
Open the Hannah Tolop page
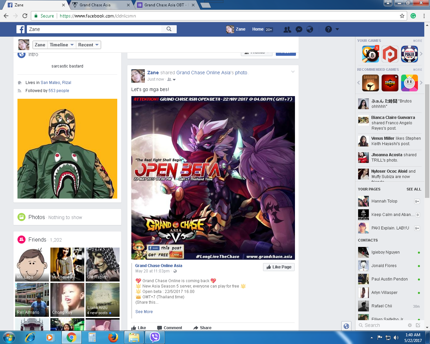click(x=390, y=201)
